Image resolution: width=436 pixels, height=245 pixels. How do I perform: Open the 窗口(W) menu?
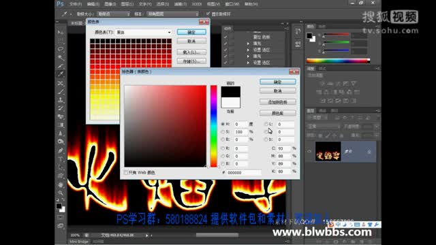tap(232, 4)
